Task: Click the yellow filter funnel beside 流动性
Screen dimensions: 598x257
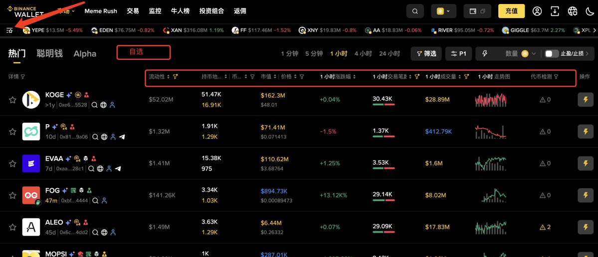Action: click(x=175, y=77)
